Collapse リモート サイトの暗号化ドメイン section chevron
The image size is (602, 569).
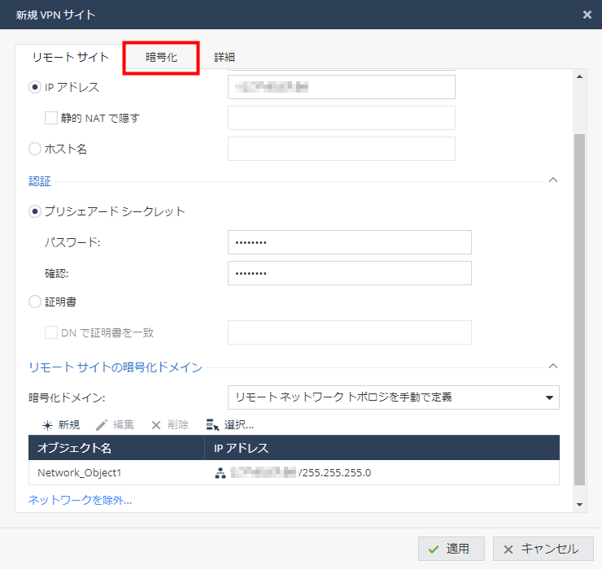point(553,366)
